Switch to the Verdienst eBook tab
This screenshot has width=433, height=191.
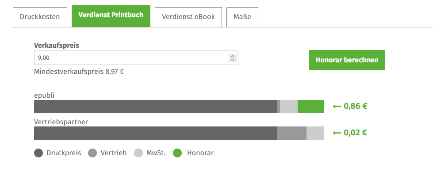(188, 17)
